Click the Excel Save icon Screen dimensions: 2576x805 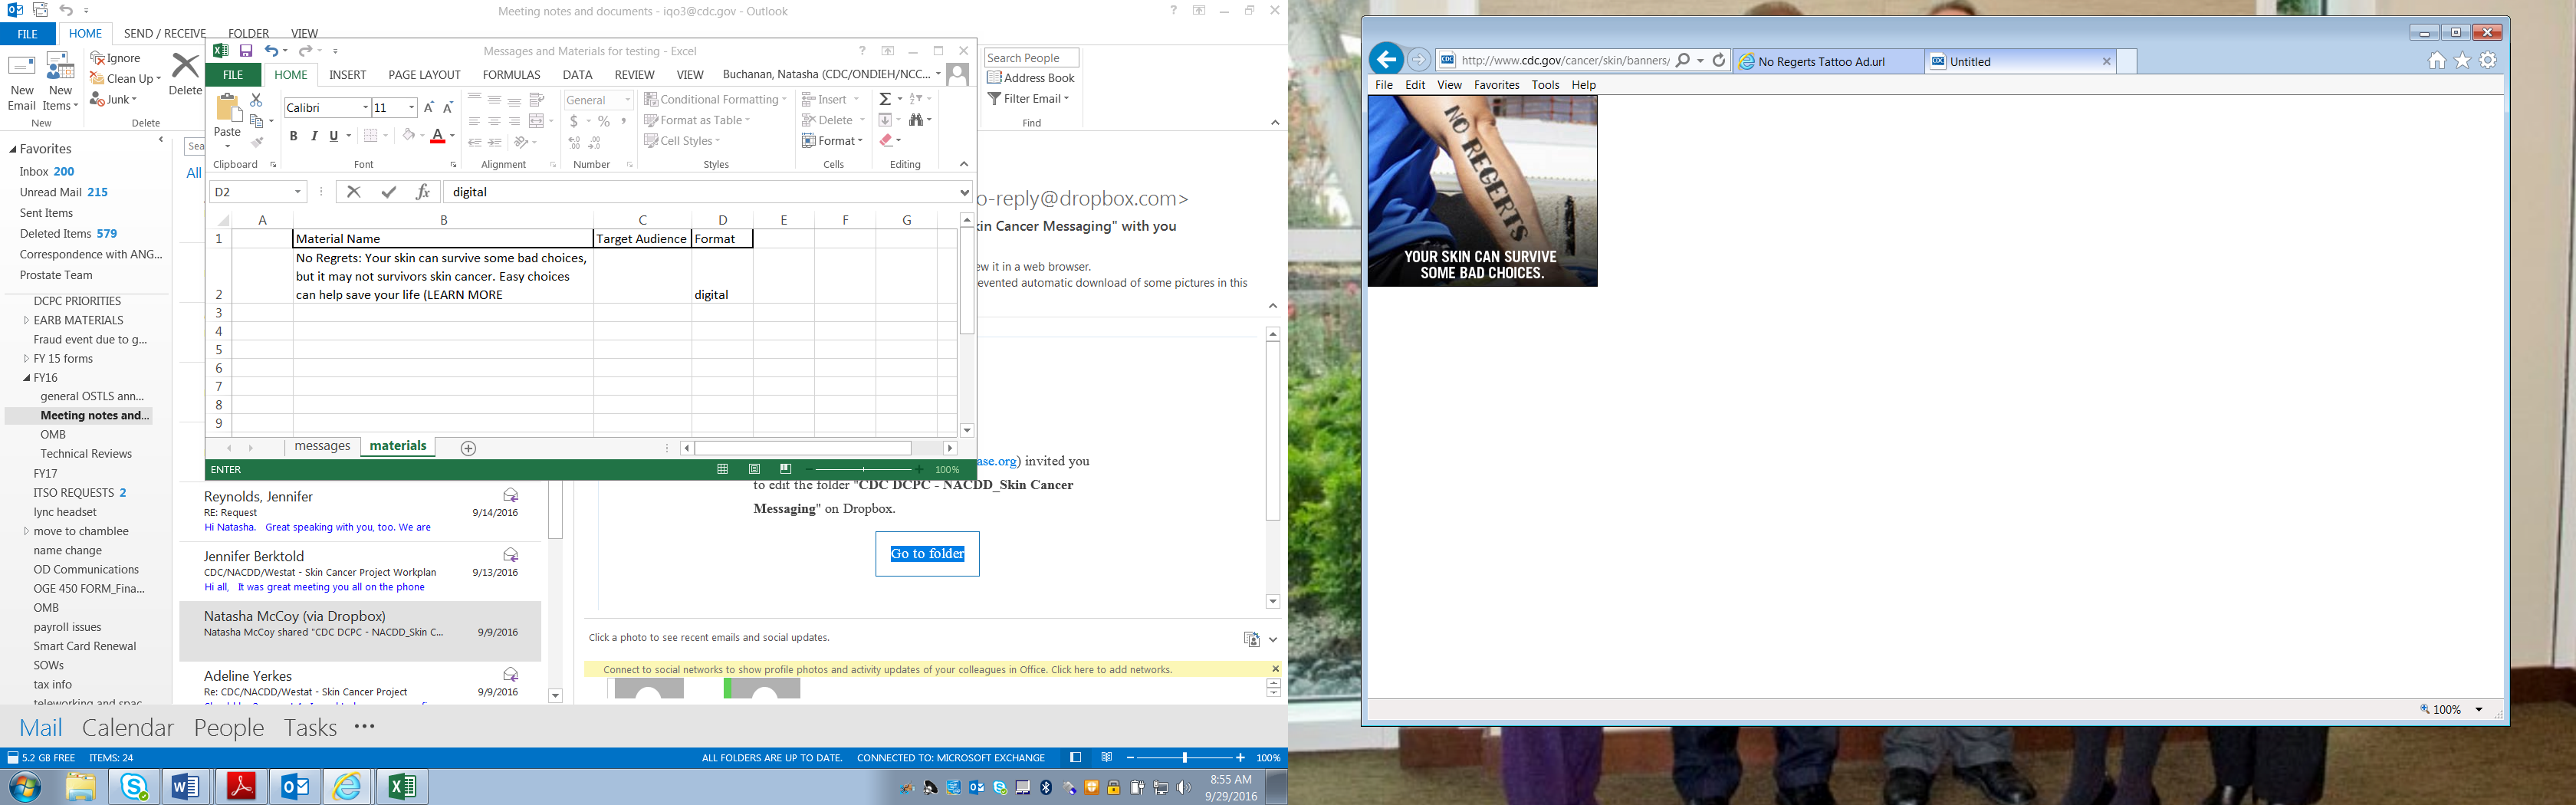tap(245, 51)
